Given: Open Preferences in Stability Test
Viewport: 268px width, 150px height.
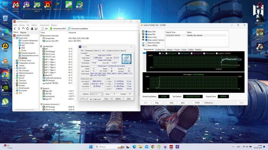Looking at the screenshot, I should click(209, 103).
